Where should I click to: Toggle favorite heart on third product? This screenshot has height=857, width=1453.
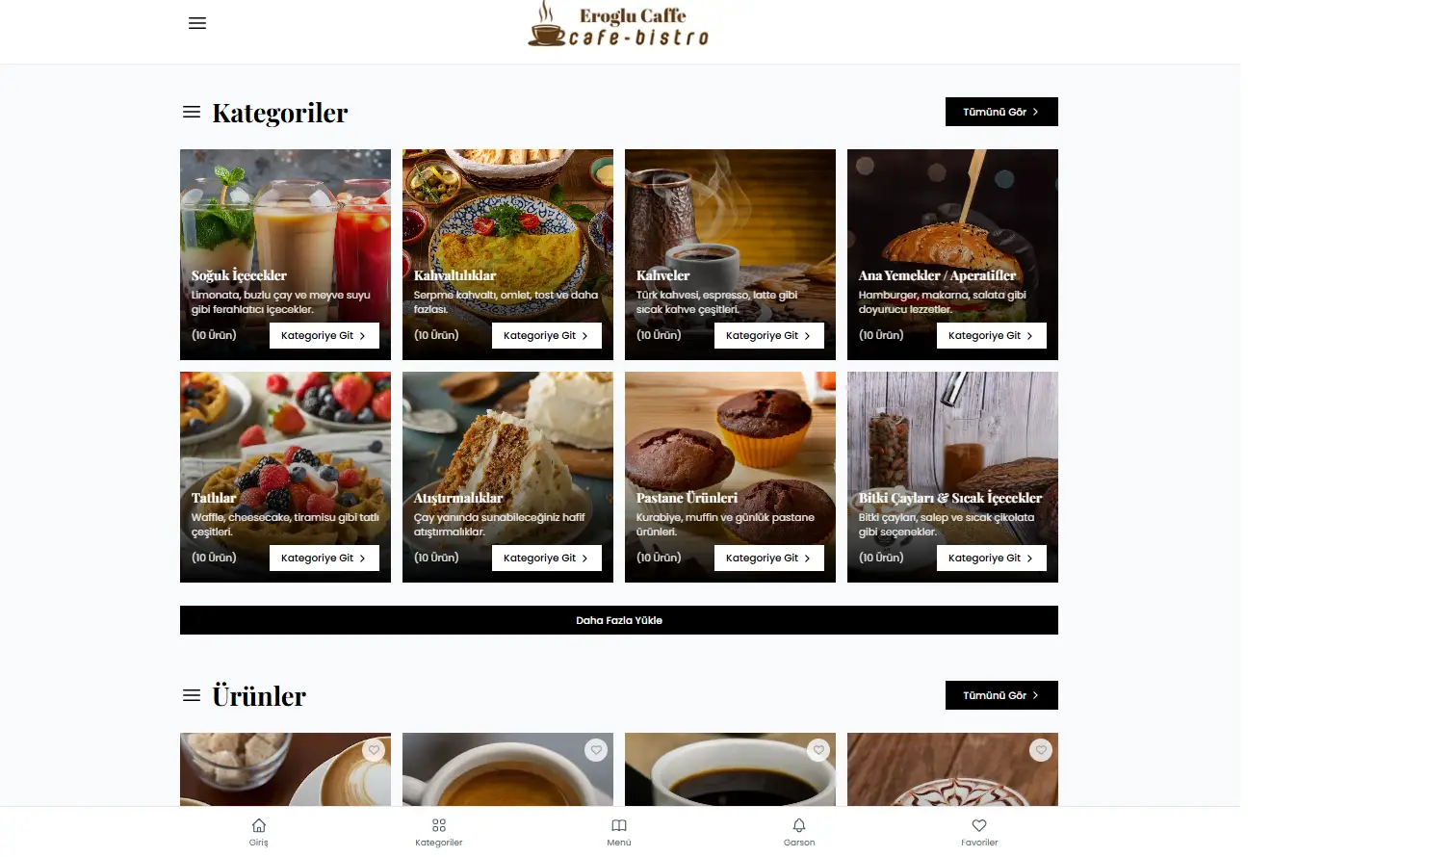click(818, 750)
